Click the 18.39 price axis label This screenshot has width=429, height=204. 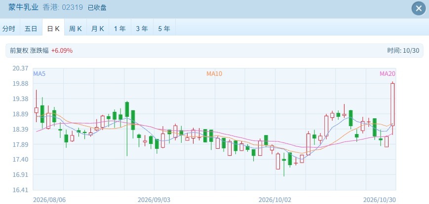click(x=20, y=129)
